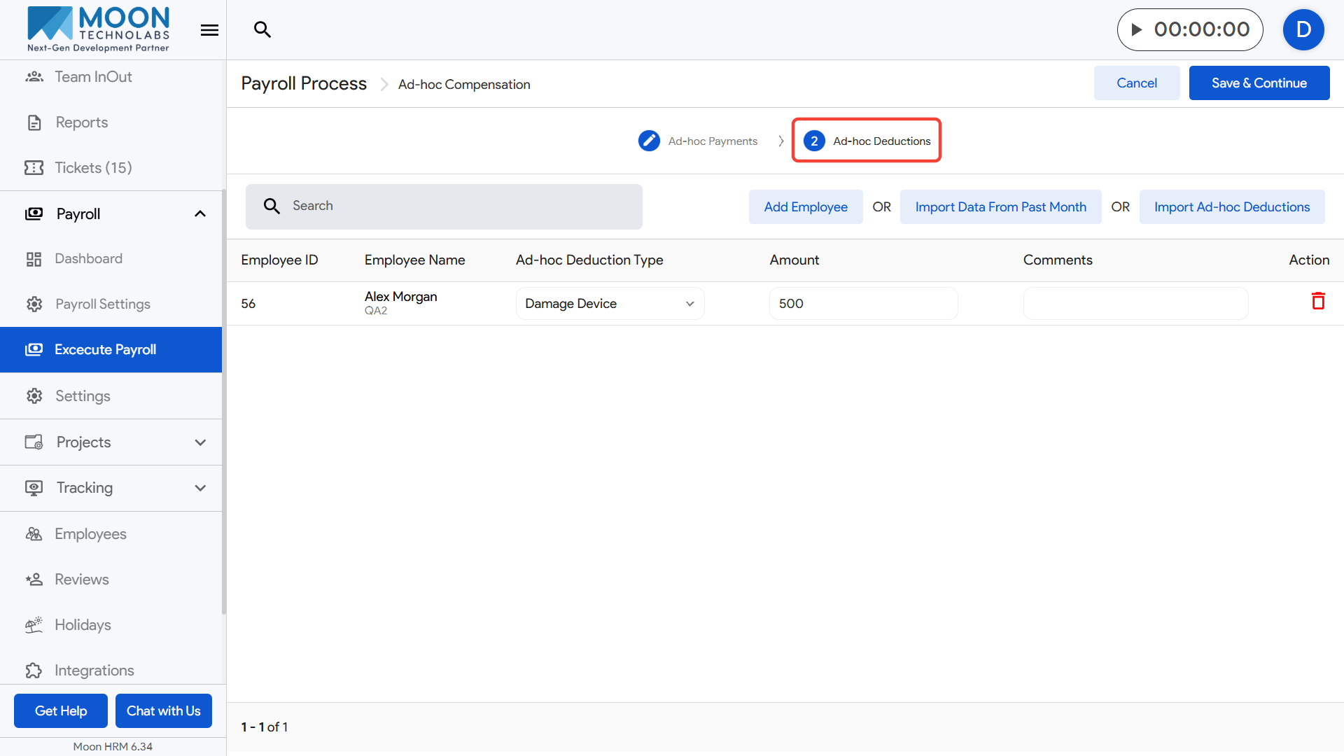Click Save & Continue button
Image resolution: width=1344 pixels, height=756 pixels.
click(x=1259, y=83)
